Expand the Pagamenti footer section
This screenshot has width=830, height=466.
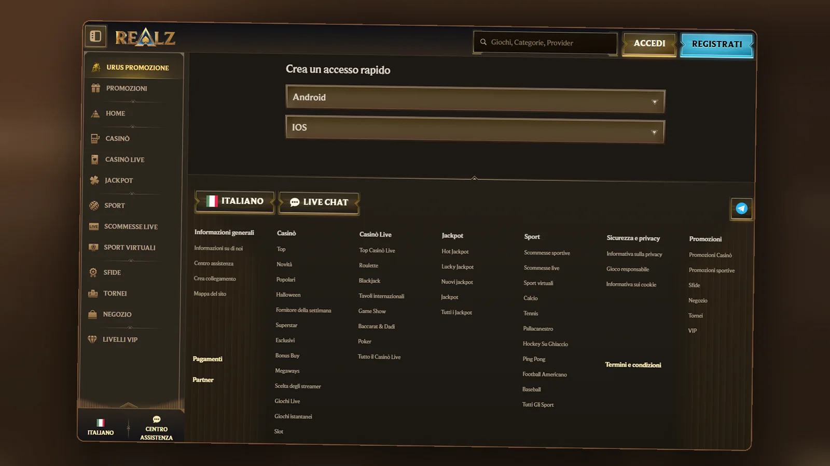click(208, 359)
